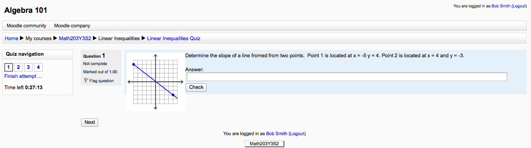Select question 4 in quiz navigation

(38, 67)
